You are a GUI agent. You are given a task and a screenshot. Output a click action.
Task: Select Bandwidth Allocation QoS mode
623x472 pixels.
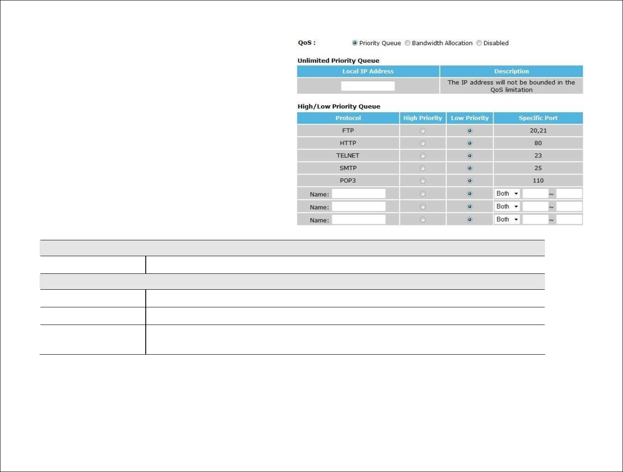[x=407, y=43]
